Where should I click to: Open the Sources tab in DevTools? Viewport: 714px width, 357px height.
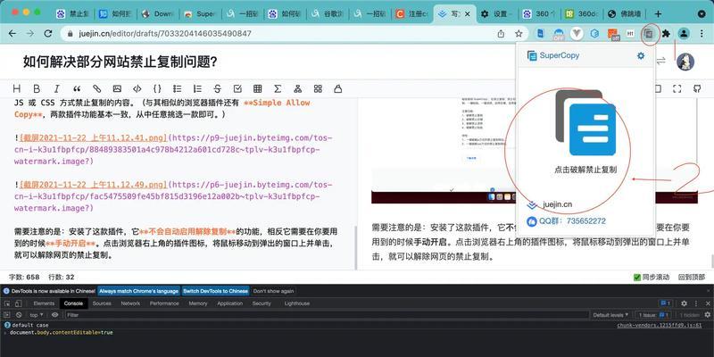(102, 303)
